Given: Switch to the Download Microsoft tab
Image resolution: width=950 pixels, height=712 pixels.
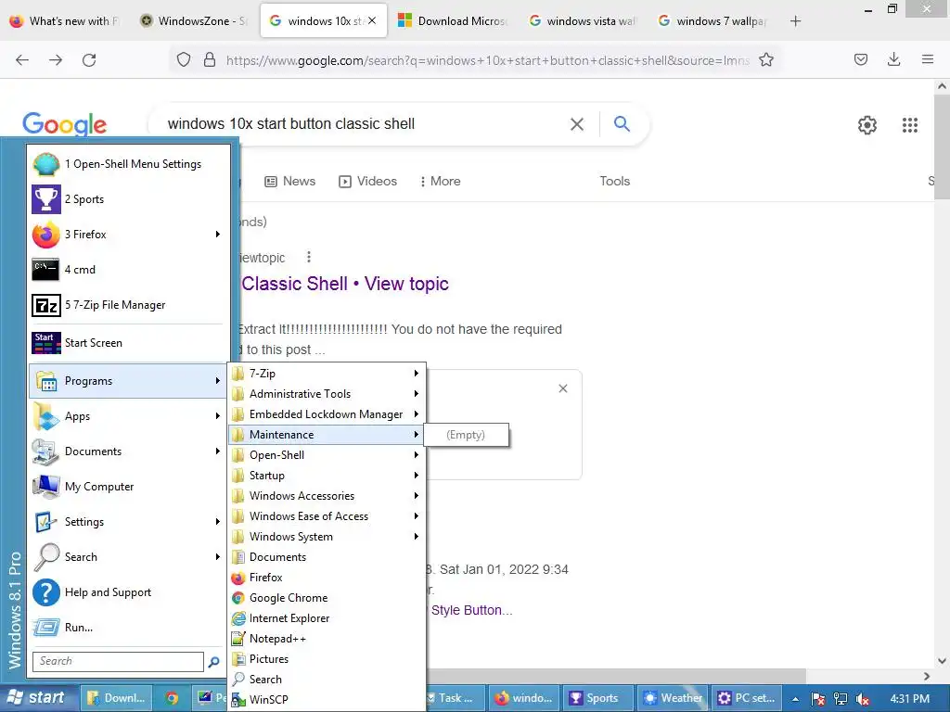Looking at the screenshot, I should (x=452, y=21).
